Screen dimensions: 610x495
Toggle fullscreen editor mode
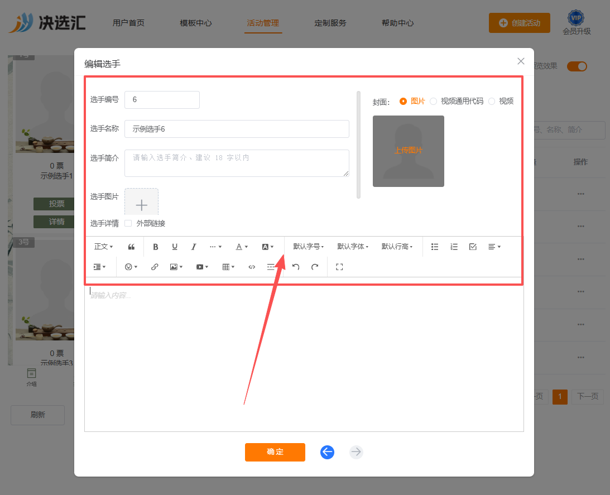click(339, 267)
